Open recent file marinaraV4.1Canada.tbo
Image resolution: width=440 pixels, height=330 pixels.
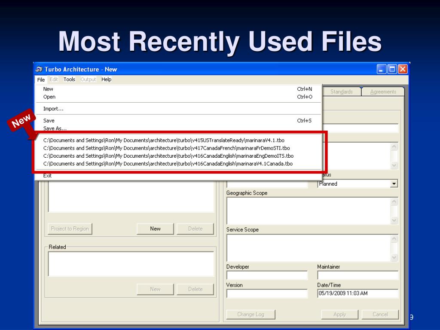point(178,164)
